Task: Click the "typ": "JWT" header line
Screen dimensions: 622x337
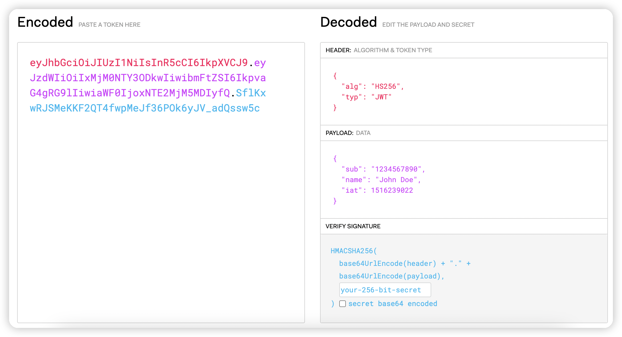Action: 366,97
